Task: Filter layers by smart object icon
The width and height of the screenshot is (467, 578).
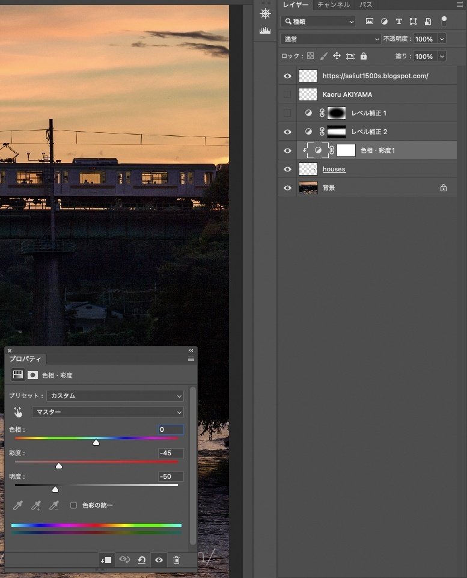Action: [x=427, y=22]
